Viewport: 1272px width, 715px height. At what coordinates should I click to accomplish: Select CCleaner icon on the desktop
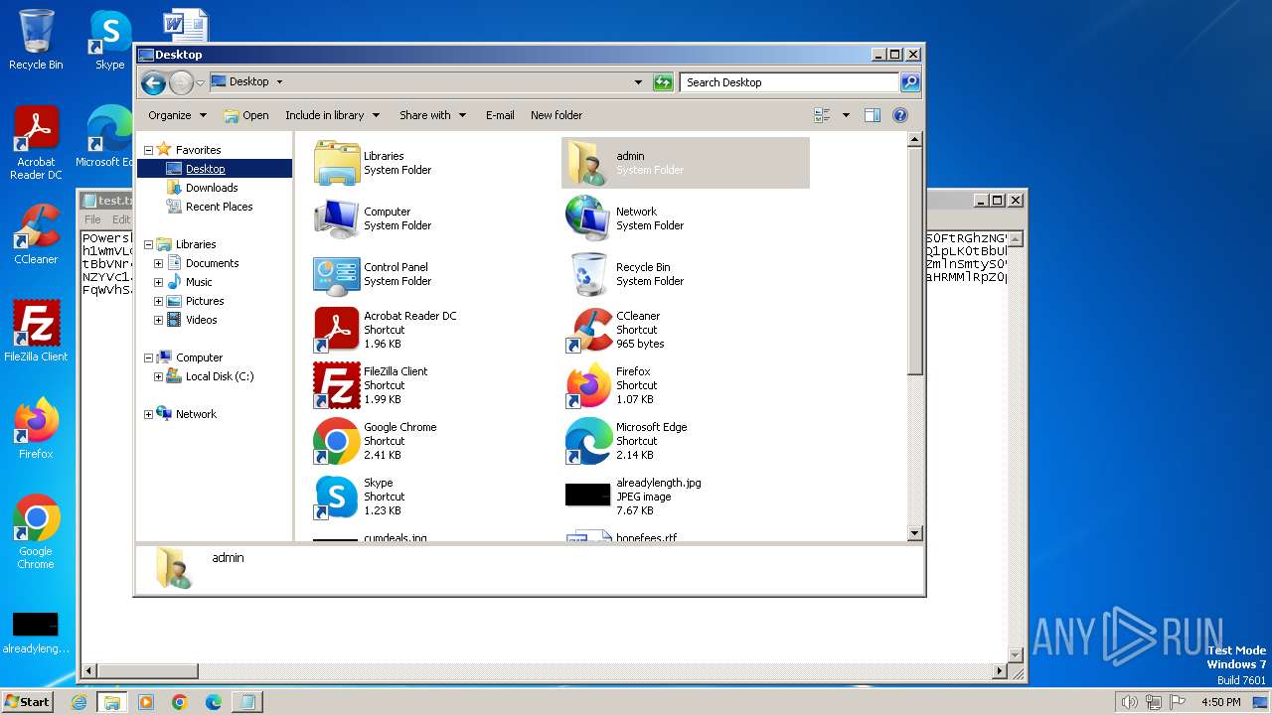tap(36, 234)
